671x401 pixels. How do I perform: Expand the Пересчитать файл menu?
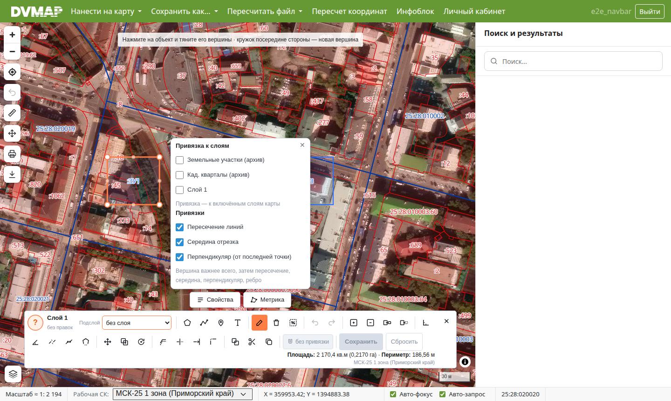(x=265, y=11)
